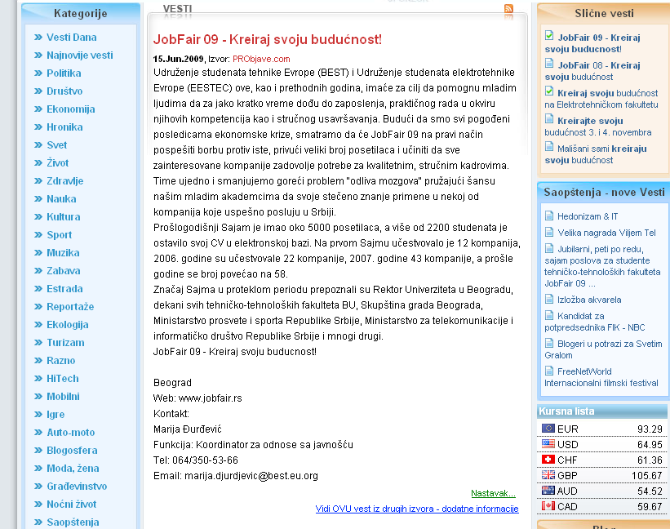Open FreeNetWorld Internacionalni filmski festival link
Image resolution: width=670 pixels, height=529 pixels.
point(601,376)
